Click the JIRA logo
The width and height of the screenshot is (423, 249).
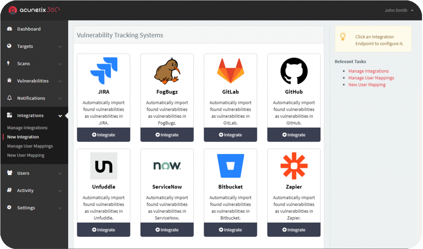point(104,71)
